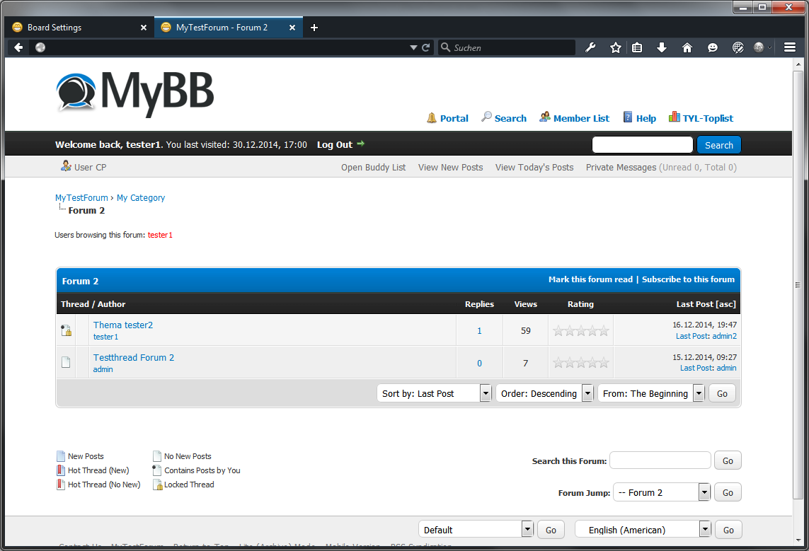
Task: Click the Search magnifier icon in header
Action: pos(486,117)
